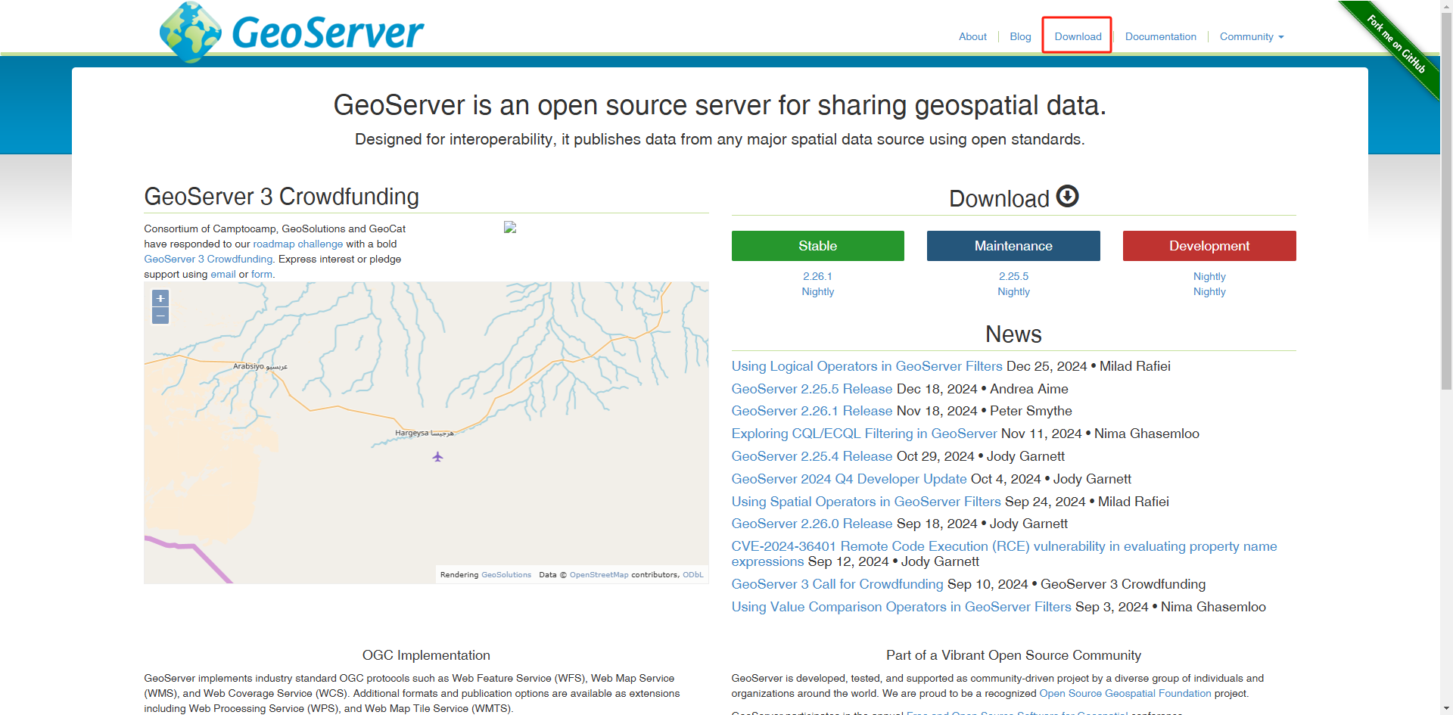Click the download arrow icon beside Download heading
This screenshot has width=1453, height=715.
[1067, 196]
